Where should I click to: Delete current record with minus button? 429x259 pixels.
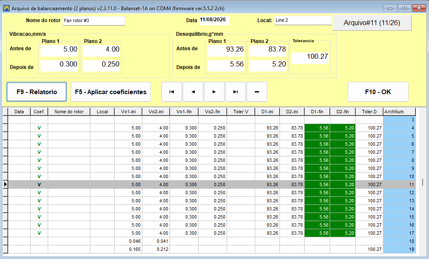pos(257,92)
